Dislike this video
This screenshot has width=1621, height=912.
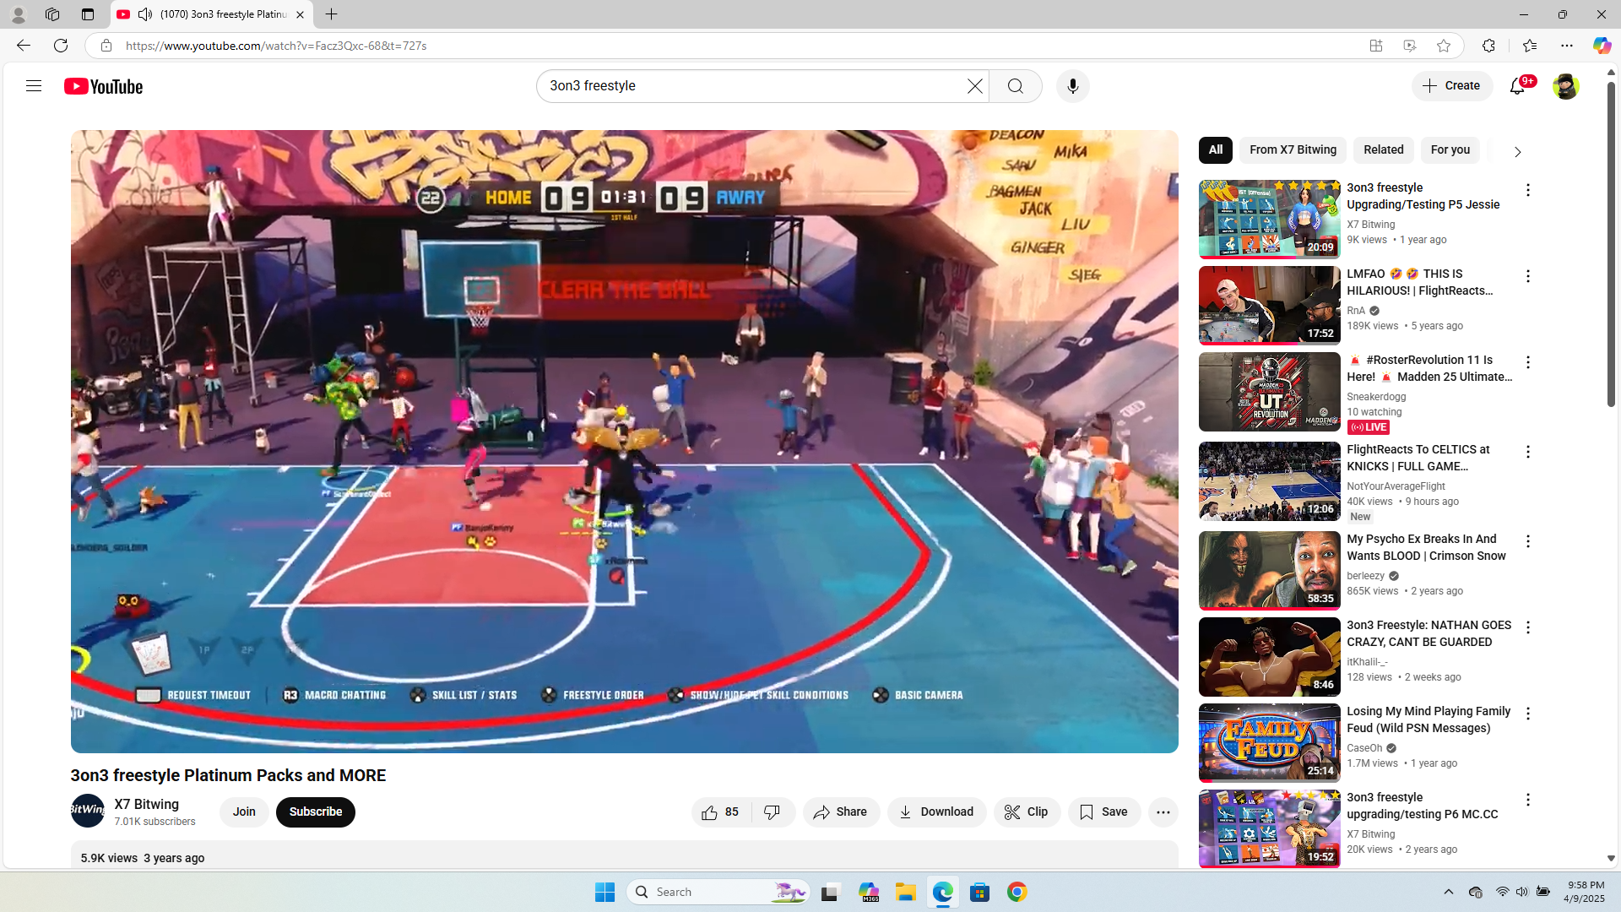[773, 812]
